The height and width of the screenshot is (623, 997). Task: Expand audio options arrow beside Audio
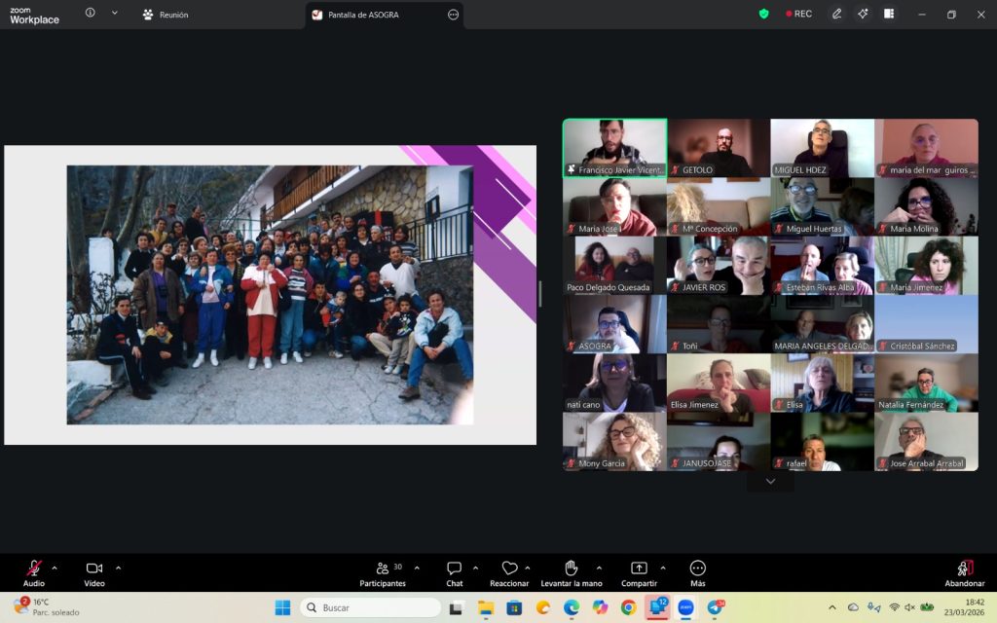(55, 568)
